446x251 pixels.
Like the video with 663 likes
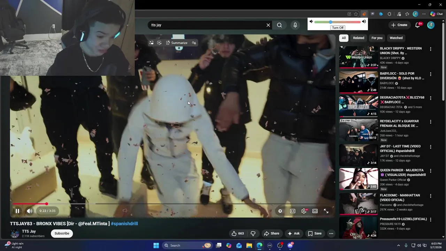coord(237,234)
